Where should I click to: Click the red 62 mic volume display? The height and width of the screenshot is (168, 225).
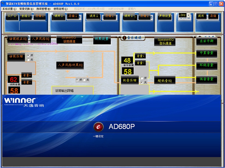point(14,79)
